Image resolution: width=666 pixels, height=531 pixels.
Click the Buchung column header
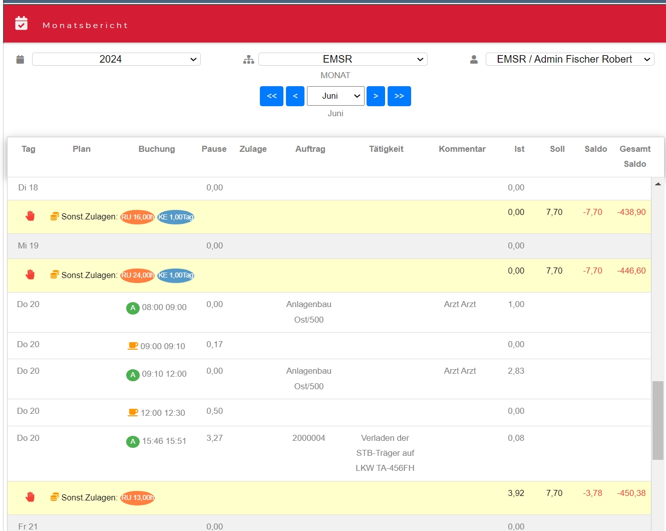[157, 149]
